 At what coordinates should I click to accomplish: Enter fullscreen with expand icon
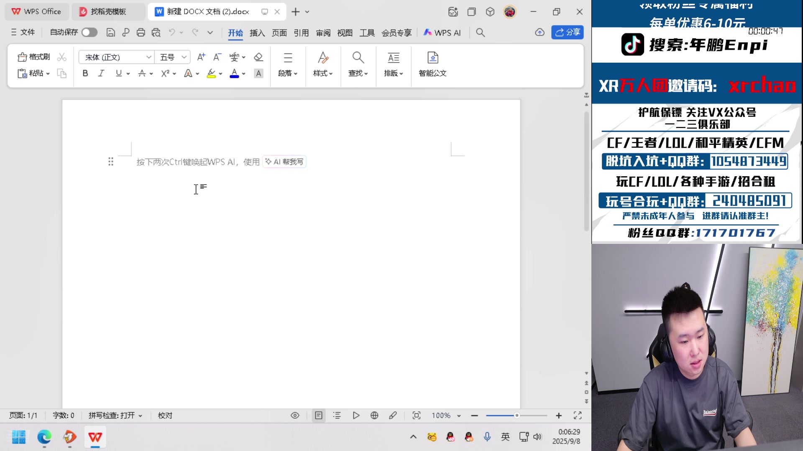pyautogui.click(x=578, y=416)
